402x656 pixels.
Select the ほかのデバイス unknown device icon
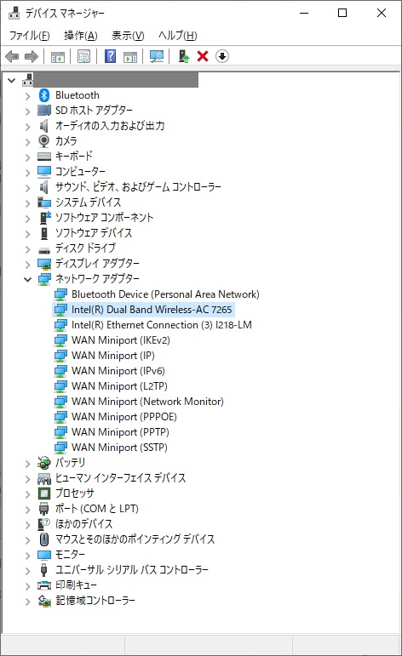[44, 524]
